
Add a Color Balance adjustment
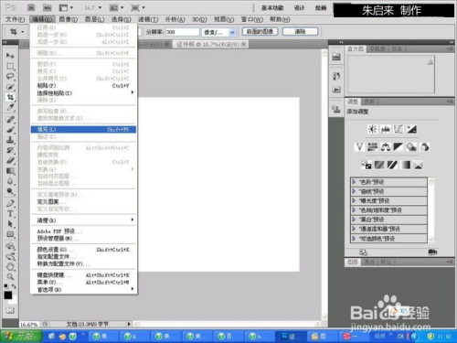(x=386, y=147)
